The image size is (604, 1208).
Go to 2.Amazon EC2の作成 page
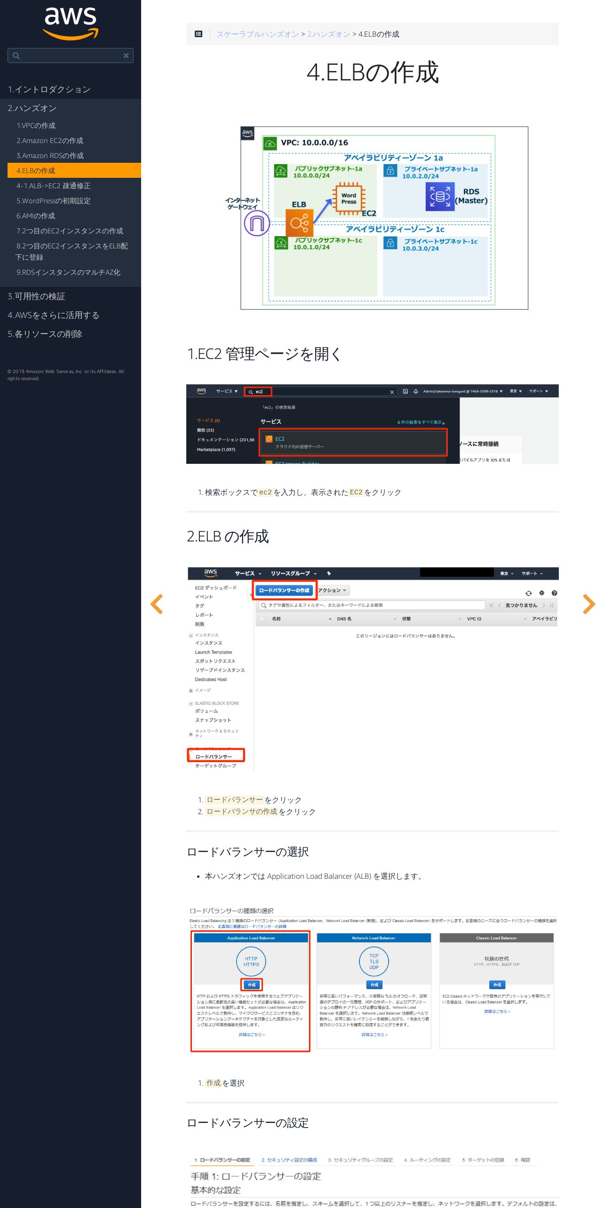point(50,141)
